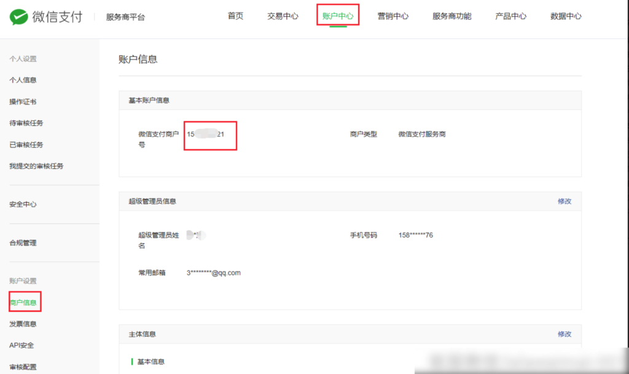Go to 数据中心 from top bar
629x374 pixels.
[x=566, y=17]
